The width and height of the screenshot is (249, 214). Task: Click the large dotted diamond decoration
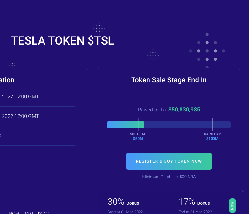point(207,51)
